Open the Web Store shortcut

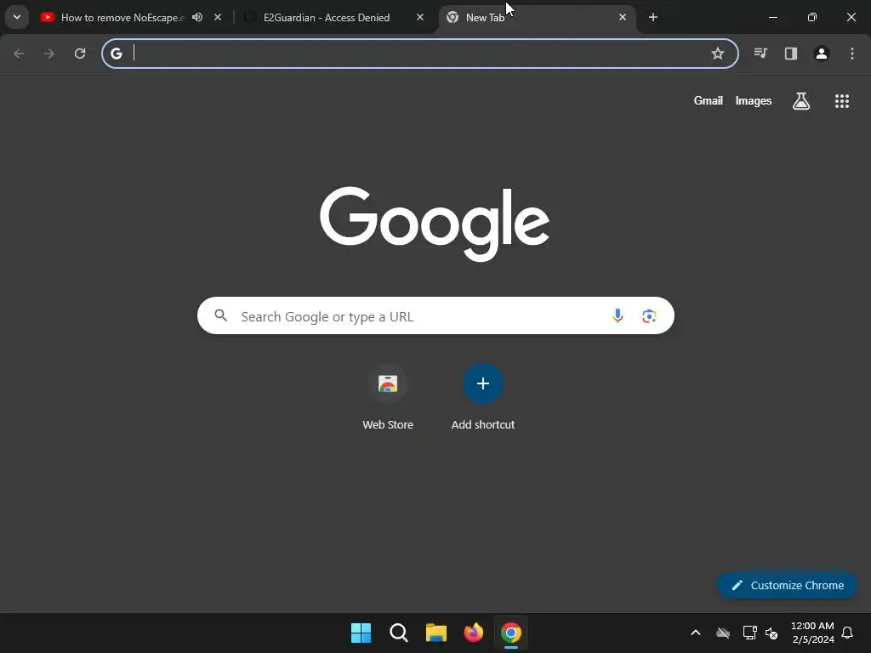(x=388, y=398)
